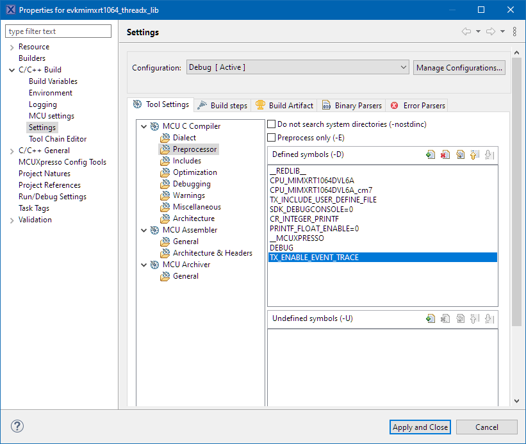Click the Edit defined symbol icon

(x=460, y=154)
